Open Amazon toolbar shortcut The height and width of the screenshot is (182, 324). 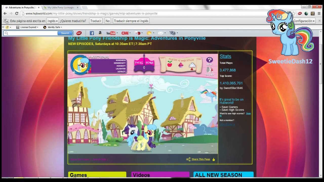(100, 33)
